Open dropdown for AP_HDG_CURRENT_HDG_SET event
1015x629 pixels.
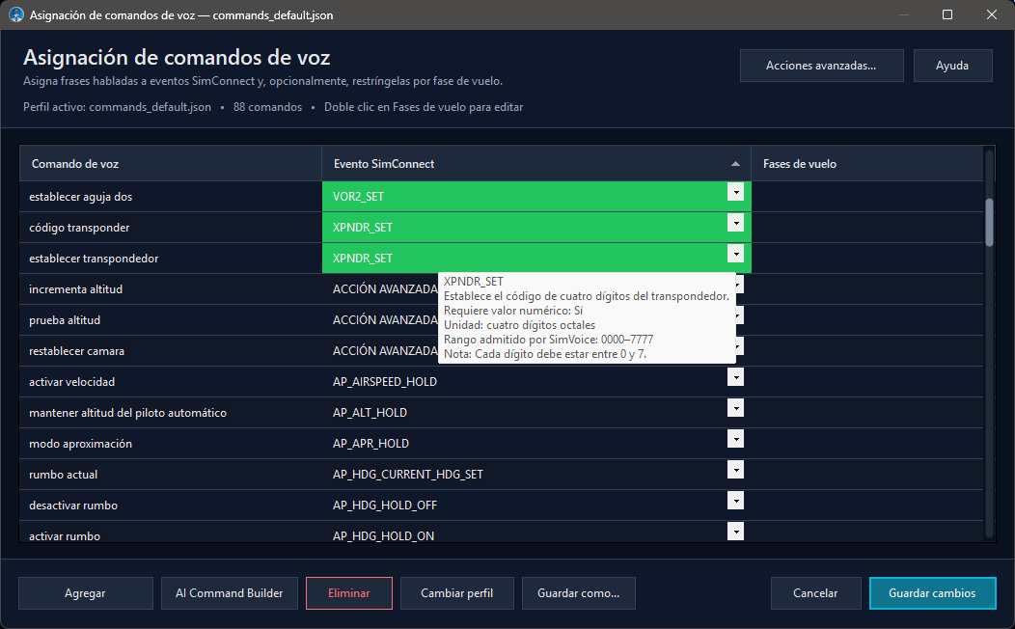(735, 470)
